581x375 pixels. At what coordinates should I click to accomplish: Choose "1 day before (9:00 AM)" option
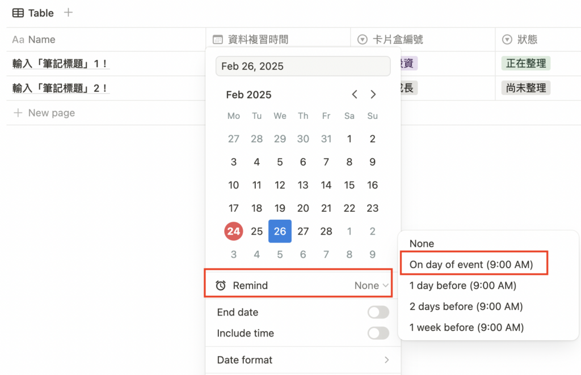point(462,285)
